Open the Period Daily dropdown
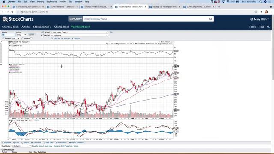The image size is (274, 154). pos(21,35)
